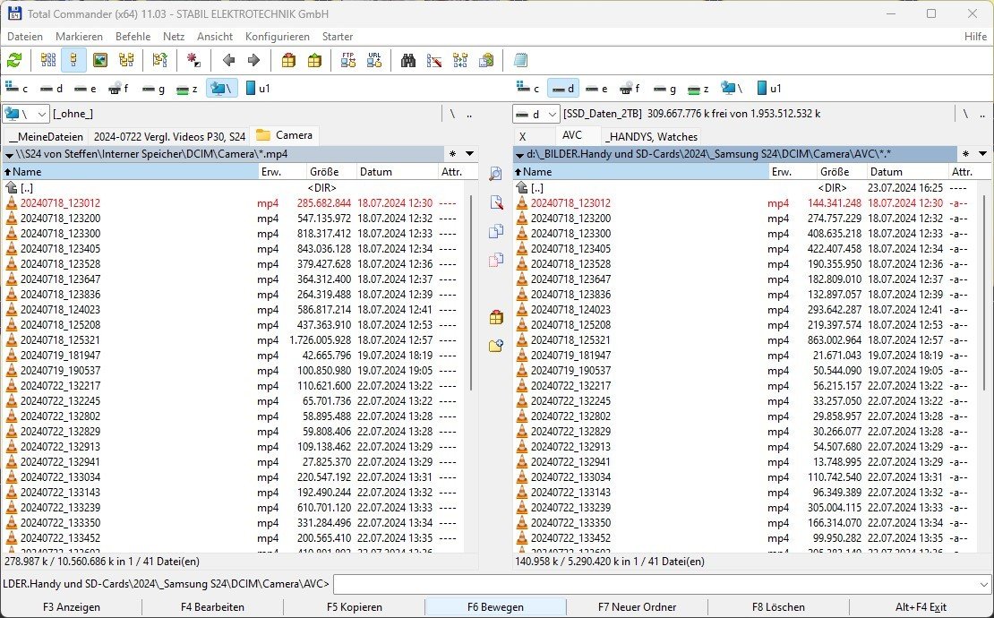This screenshot has width=994, height=618.
Task: Select u1 phone drive on right
Action: [768, 89]
